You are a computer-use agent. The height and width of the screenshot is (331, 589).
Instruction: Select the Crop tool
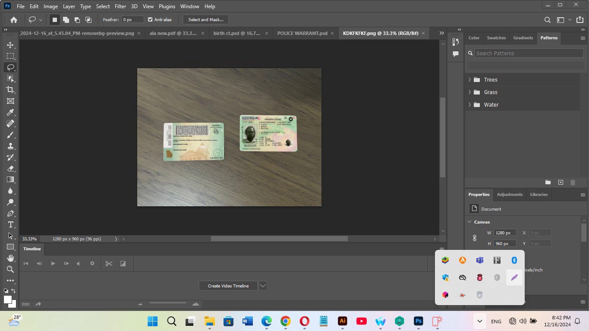pos(10,90)
